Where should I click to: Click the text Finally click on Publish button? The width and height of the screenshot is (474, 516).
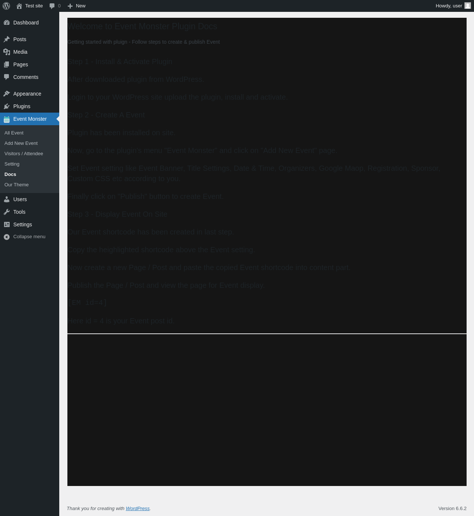click(146, 196)
